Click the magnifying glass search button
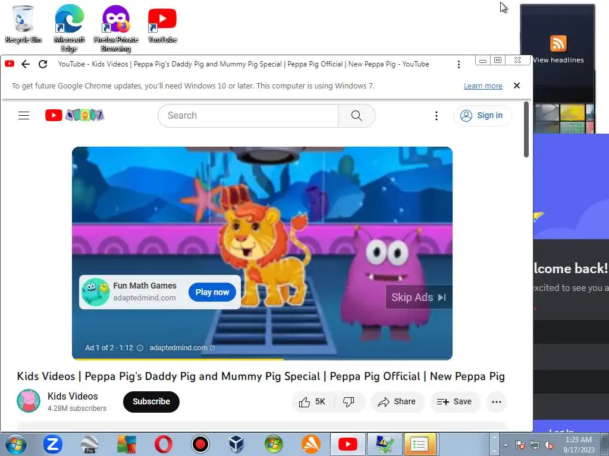The image size is (609, 456). coord(357,116)
